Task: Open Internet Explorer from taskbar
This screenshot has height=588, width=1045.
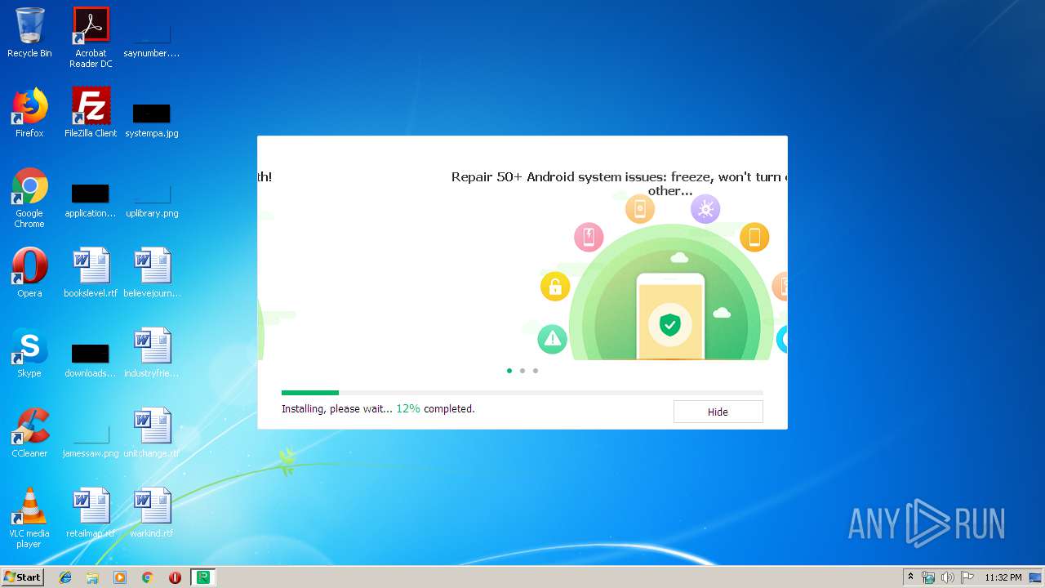Action: coord(65,577)
